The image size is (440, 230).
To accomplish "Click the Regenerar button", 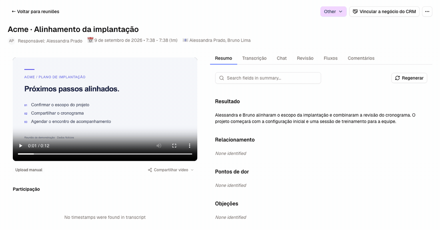I will click(409, 78).
